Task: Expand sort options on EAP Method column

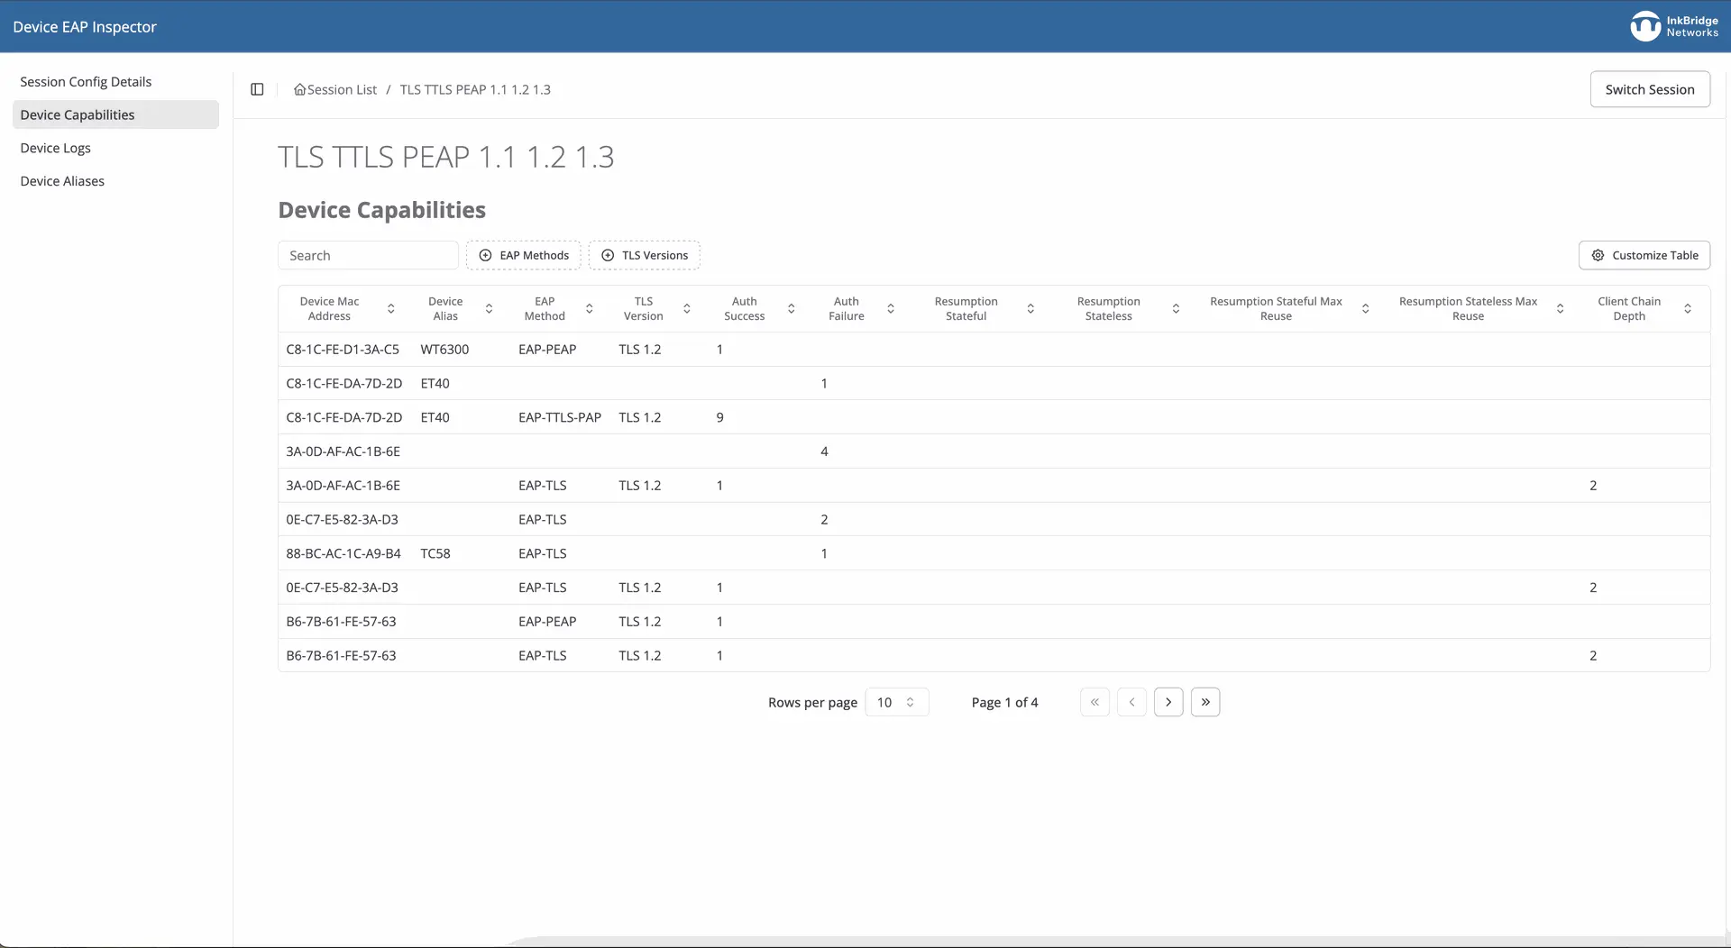Action: (x=590, y=308)
